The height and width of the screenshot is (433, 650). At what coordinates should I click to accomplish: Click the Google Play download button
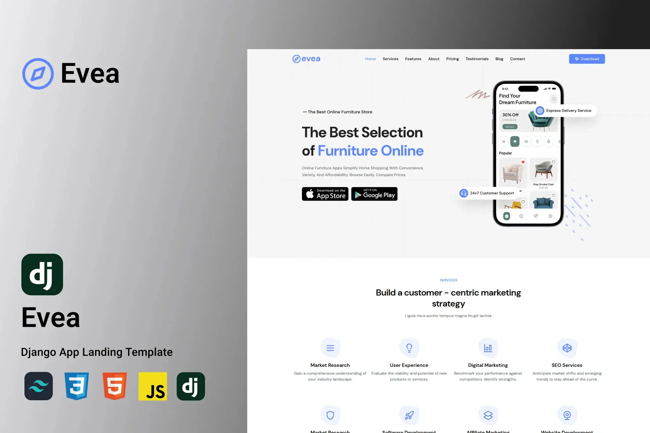[374, 194]
